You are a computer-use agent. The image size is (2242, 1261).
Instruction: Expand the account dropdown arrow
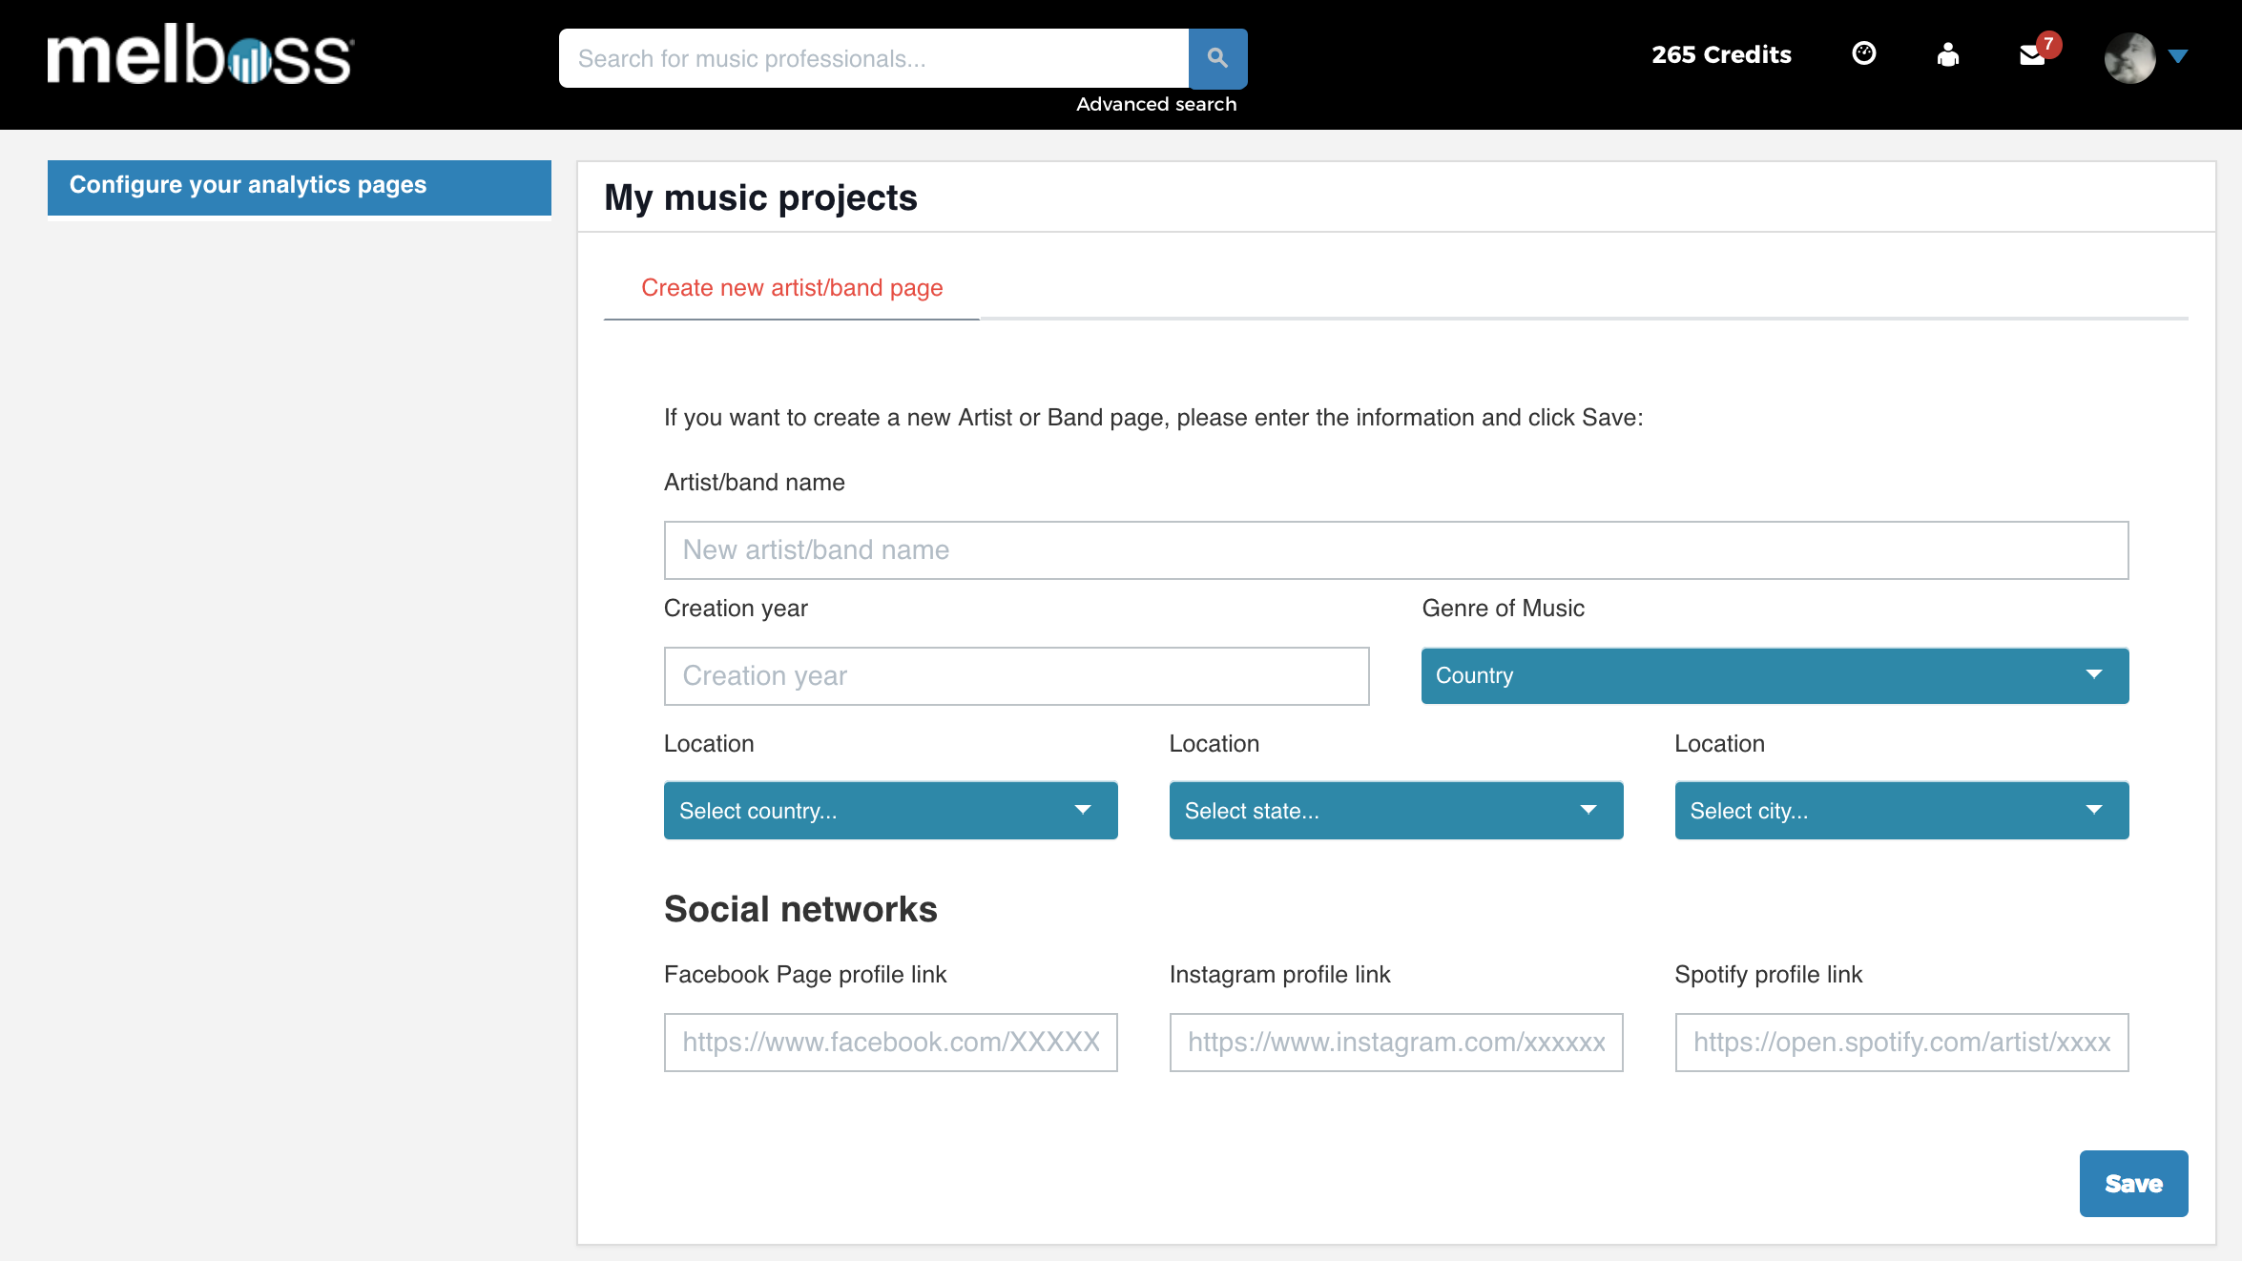pyautogui.click(x=2178, y=56)
